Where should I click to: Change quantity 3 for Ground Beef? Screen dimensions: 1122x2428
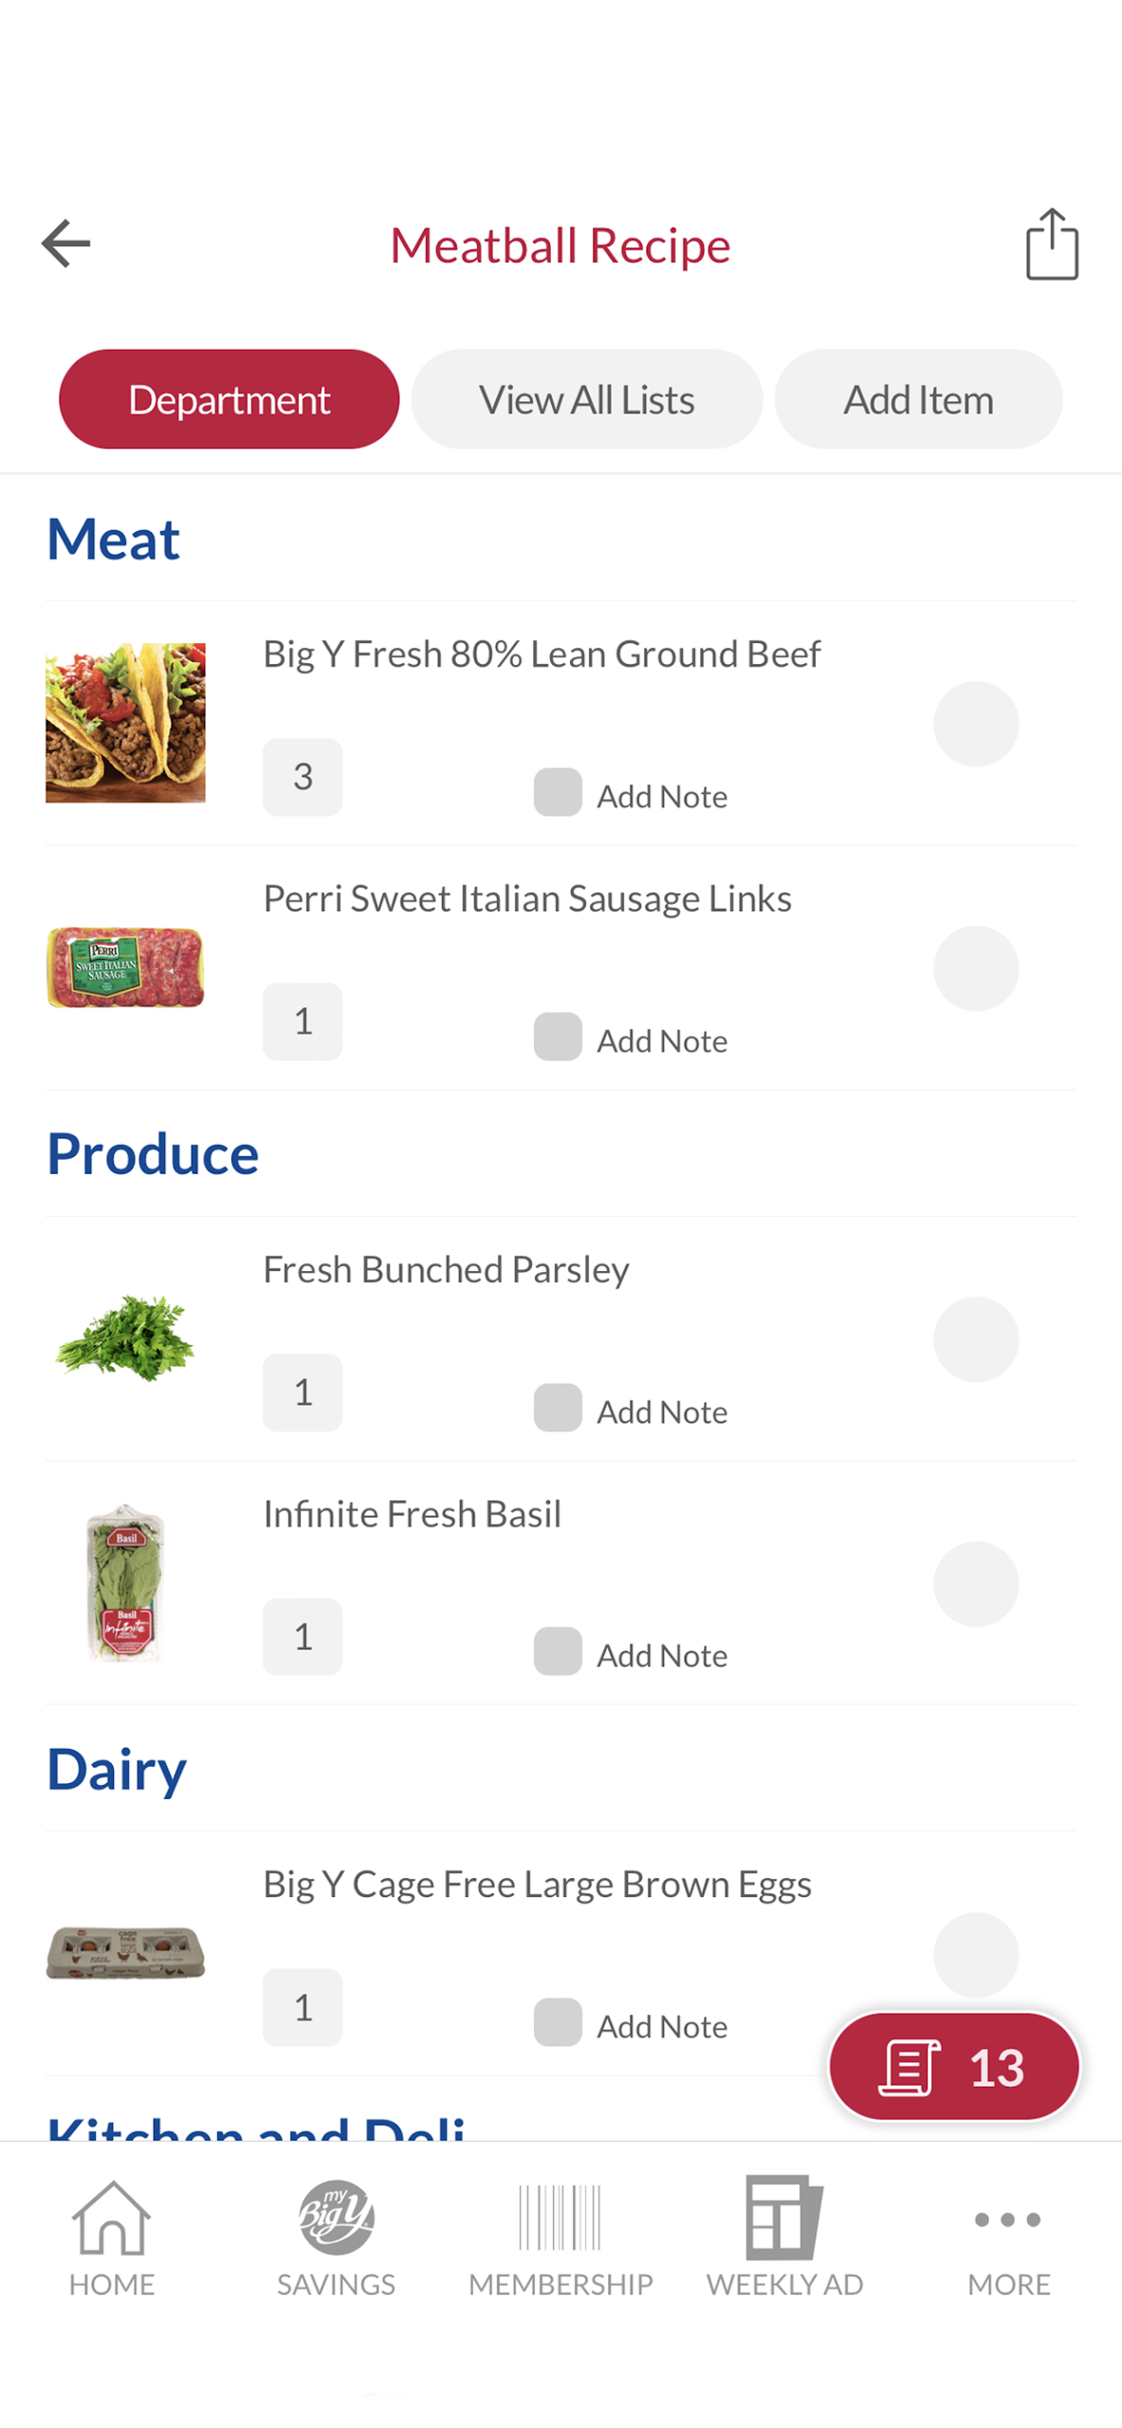(x=303, y=777)
